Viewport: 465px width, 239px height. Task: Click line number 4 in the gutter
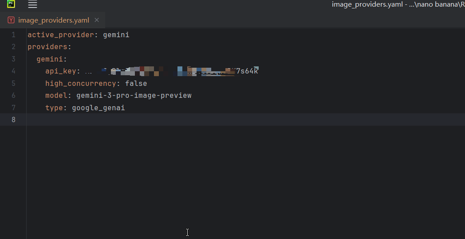13,71
